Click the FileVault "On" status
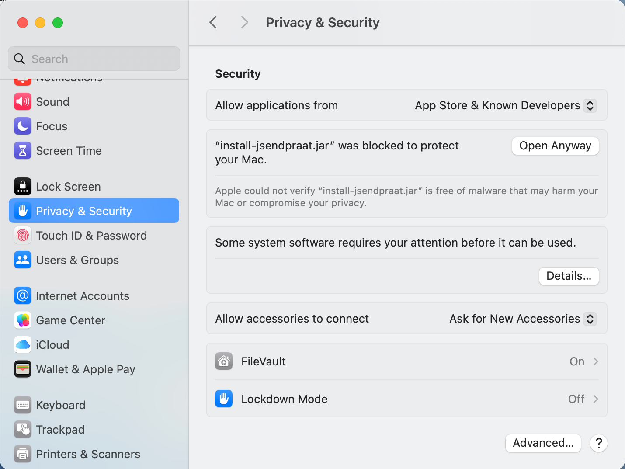 pyautogui.click(x=577, y=361)
